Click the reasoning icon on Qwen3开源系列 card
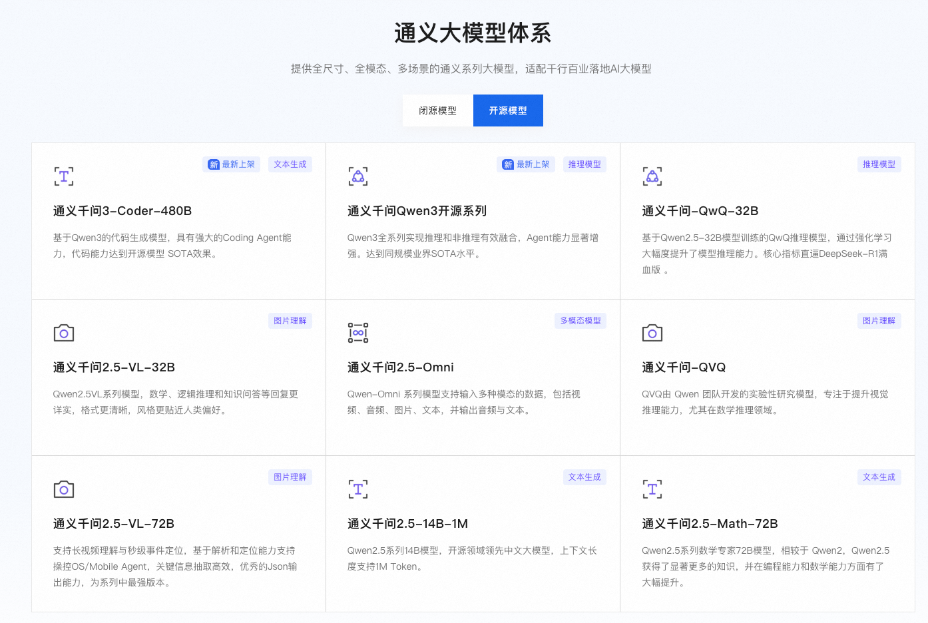Screen dimensions: 928x623 (358, 176)
